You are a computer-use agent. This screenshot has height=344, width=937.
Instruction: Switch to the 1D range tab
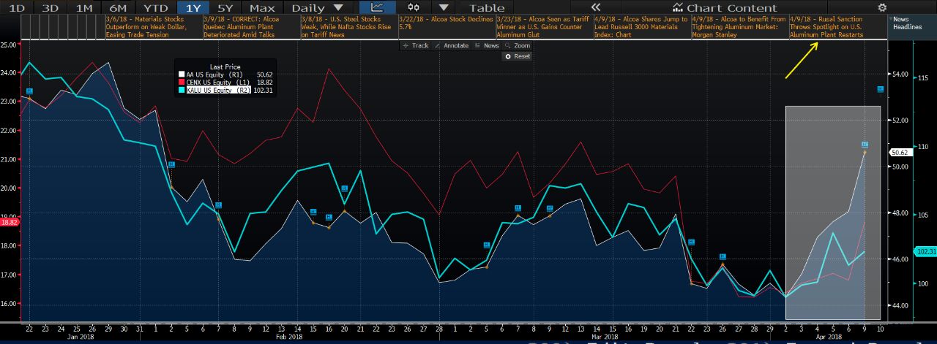[16, 8]
